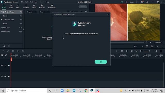Click the Windows Start button
Image resolution: width=165 pixels, height=93 pixels.
point(3,91)
